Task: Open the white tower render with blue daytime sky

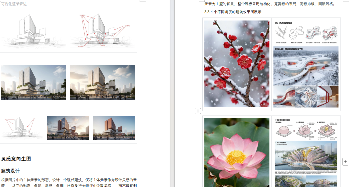Action: coord(34,82)
